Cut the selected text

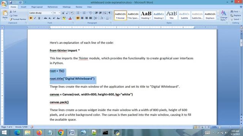pyautogui.click(x=13, y=12)
